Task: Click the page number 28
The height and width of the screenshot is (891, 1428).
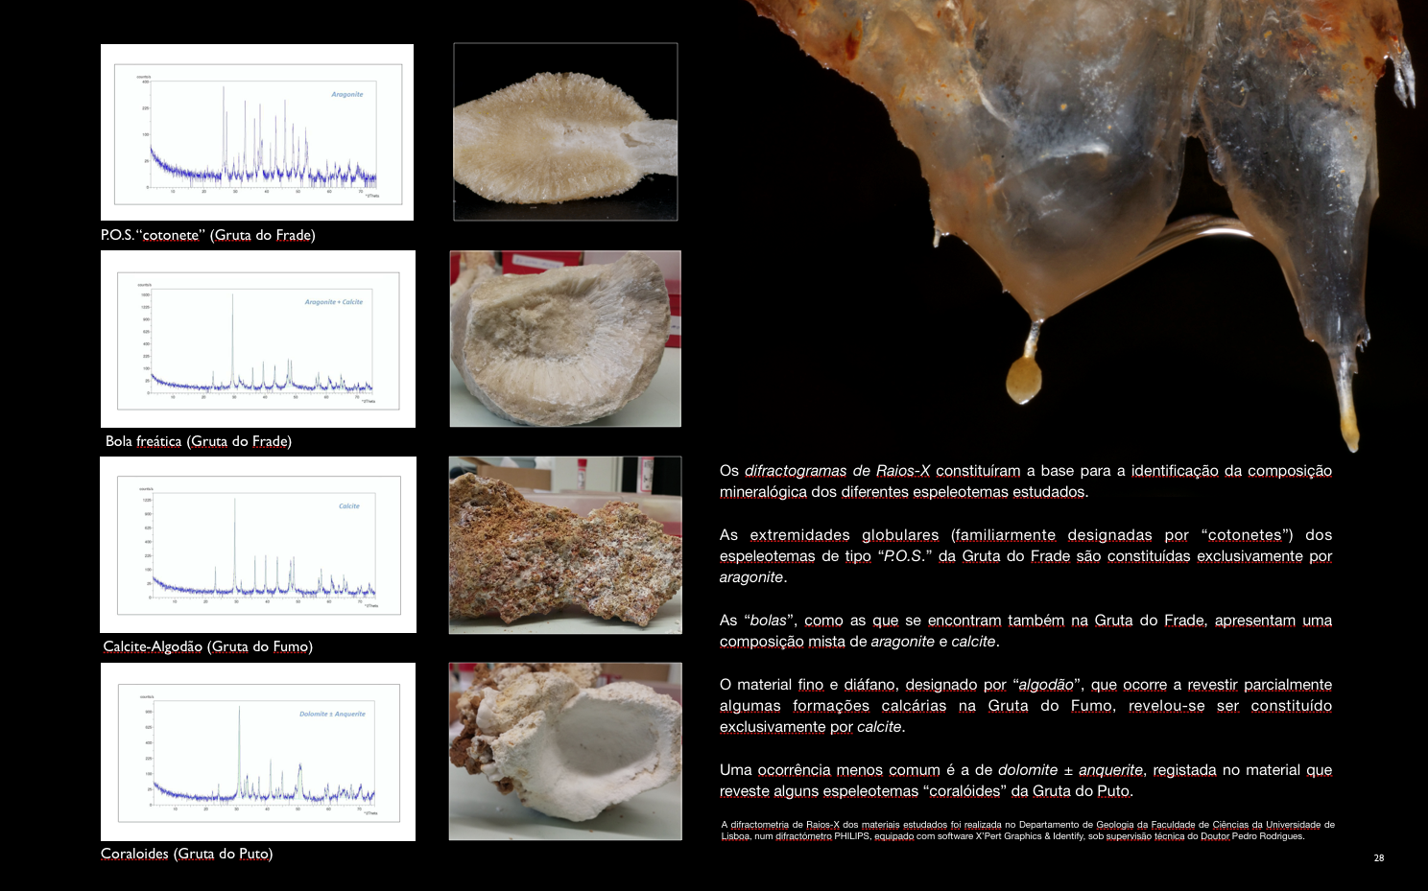Action: coord(1379,858)
